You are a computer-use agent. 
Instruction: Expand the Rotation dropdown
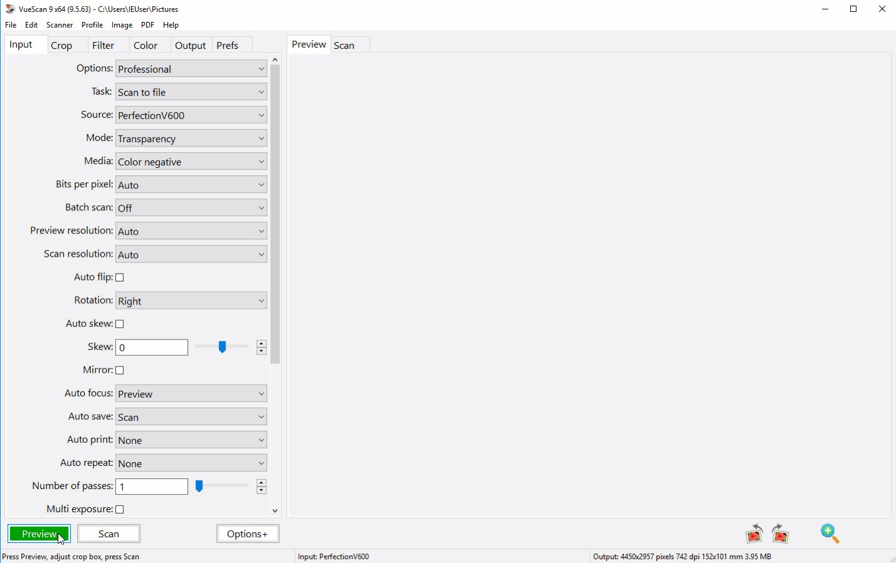tap(191, 301)
